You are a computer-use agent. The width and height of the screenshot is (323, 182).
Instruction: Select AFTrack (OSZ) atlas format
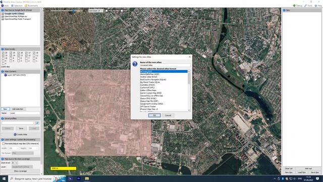(x=164, y=71)
